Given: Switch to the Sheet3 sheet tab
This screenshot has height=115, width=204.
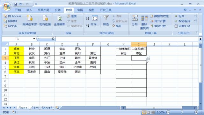Looking at the screenshot, I should (x=47, y=108).
